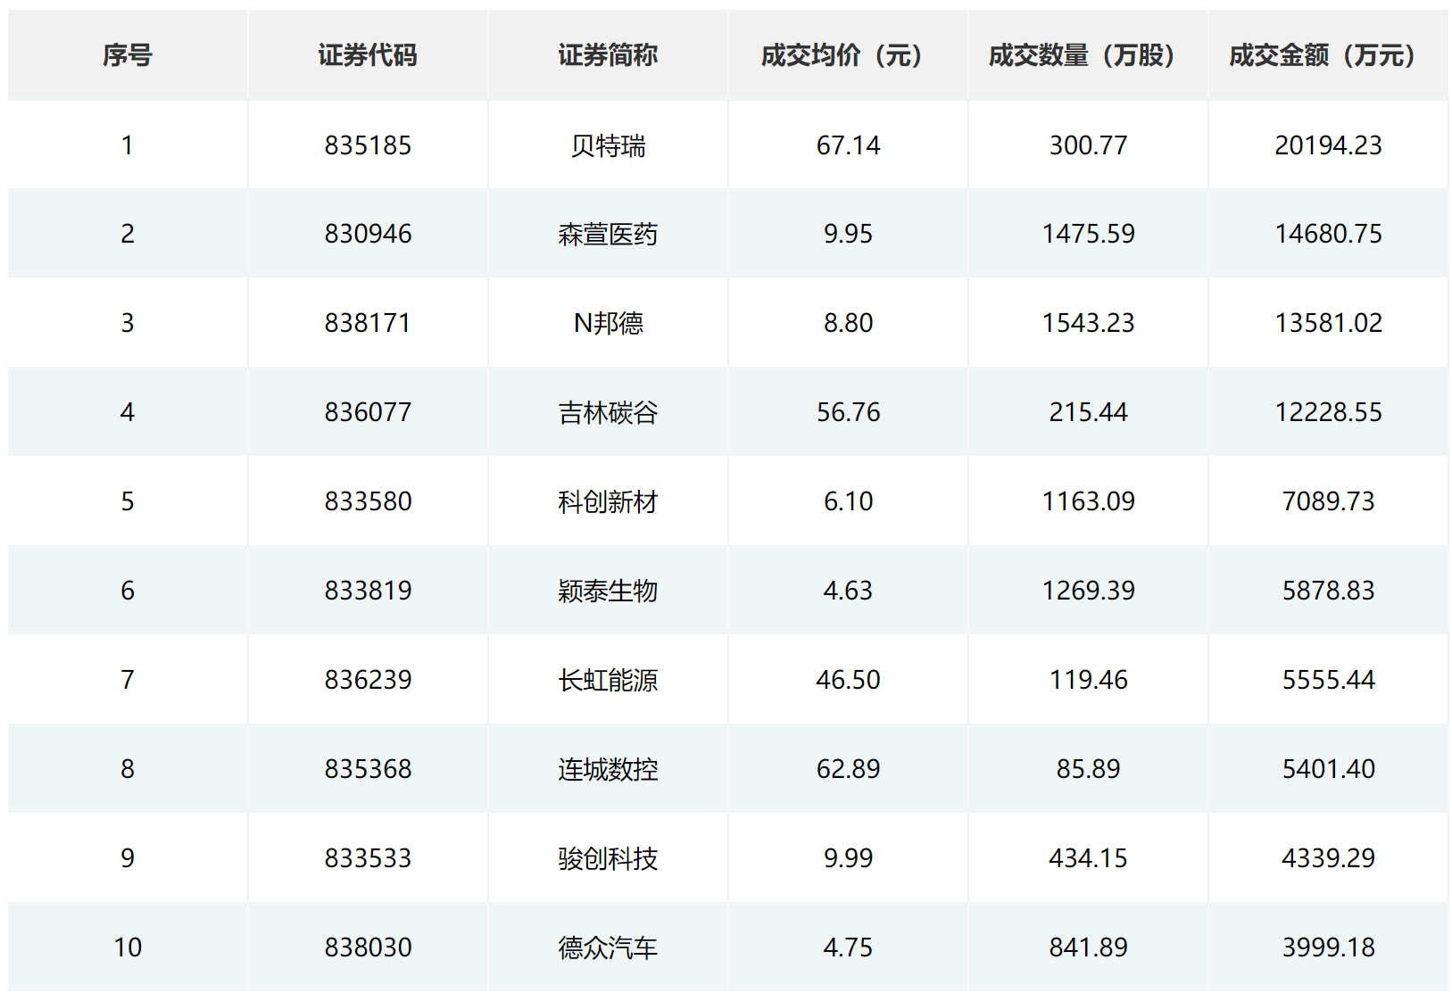Click amount value 13581.02
Image resolution: width=1452 pixels, height=993 pixels.
1328,323
